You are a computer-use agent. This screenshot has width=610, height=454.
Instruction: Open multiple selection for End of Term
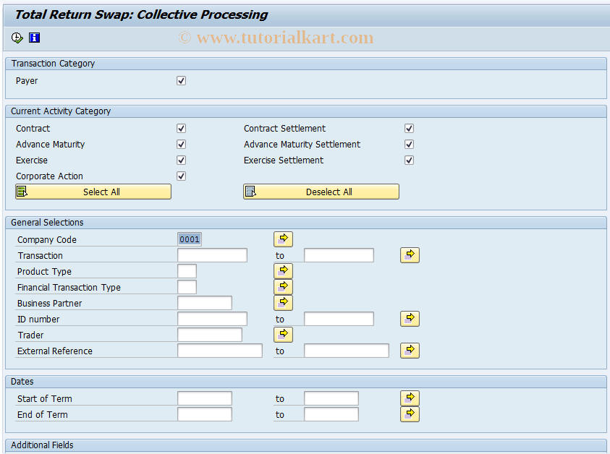point(410,414)
